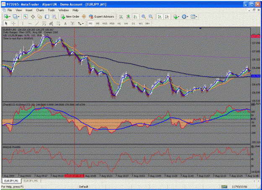Switch chart to Candlesticks style
262x190 pixels.
(128, 16)
